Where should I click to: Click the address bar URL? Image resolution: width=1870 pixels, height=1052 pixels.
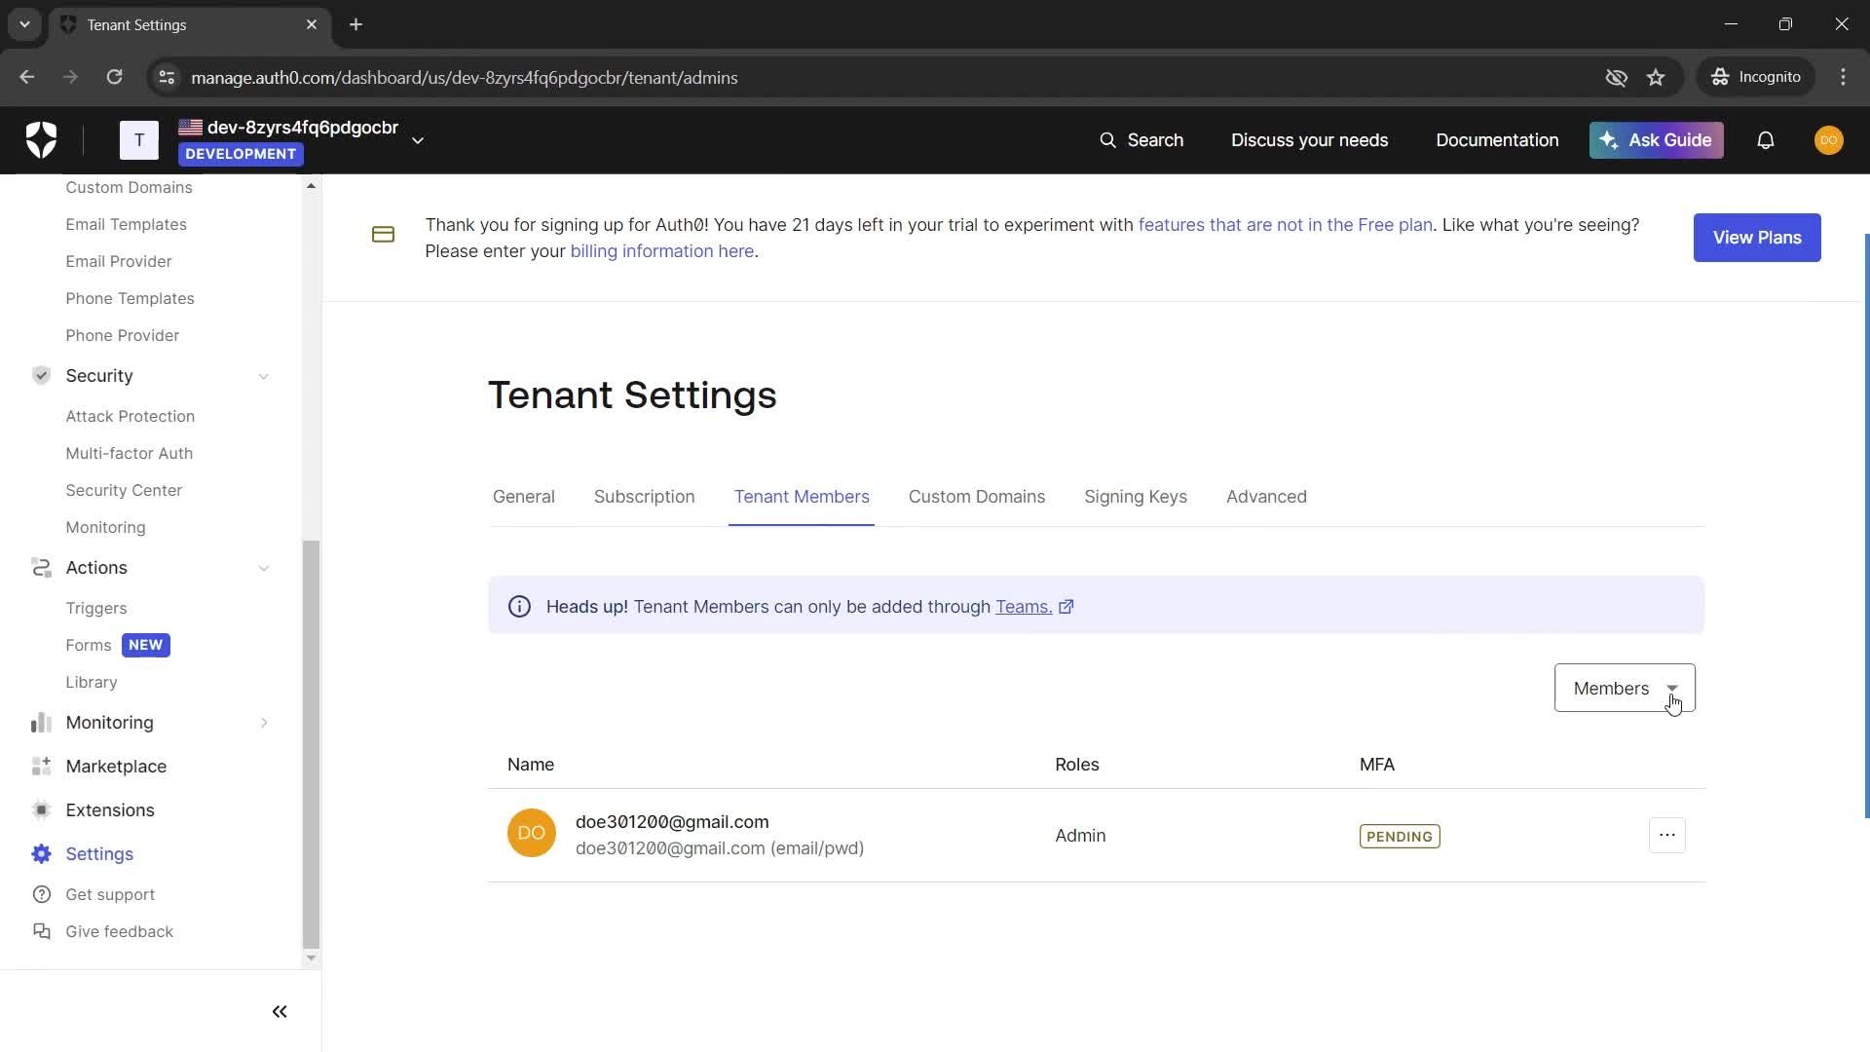[464, 78]
